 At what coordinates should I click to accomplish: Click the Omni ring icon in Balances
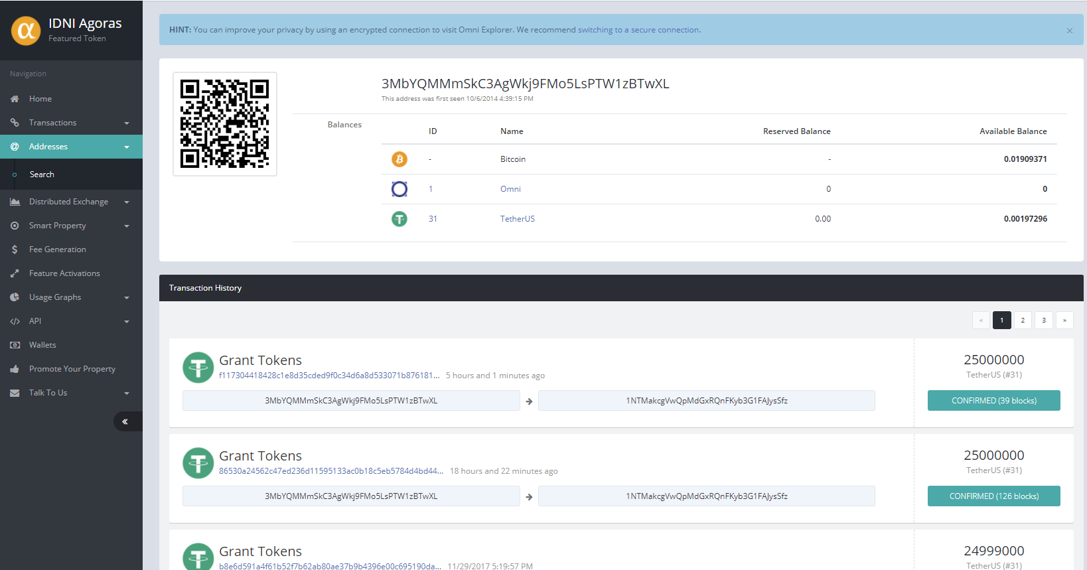pyautogui.click(x=399, y=189)
